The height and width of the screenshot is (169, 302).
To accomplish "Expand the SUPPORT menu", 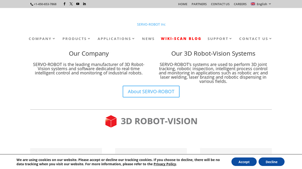I will pyautogui.click(x=220, y=39).
